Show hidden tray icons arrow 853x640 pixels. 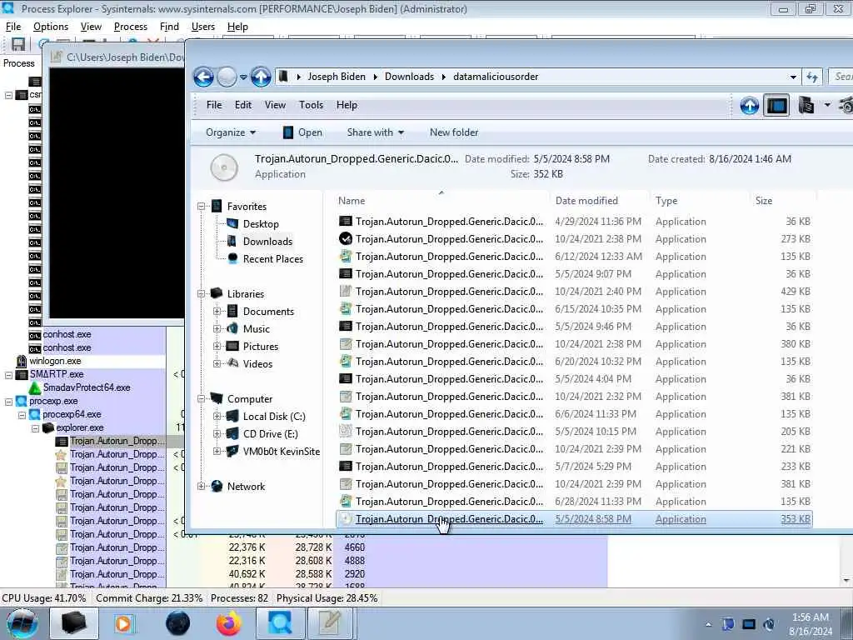coord(708,624)
